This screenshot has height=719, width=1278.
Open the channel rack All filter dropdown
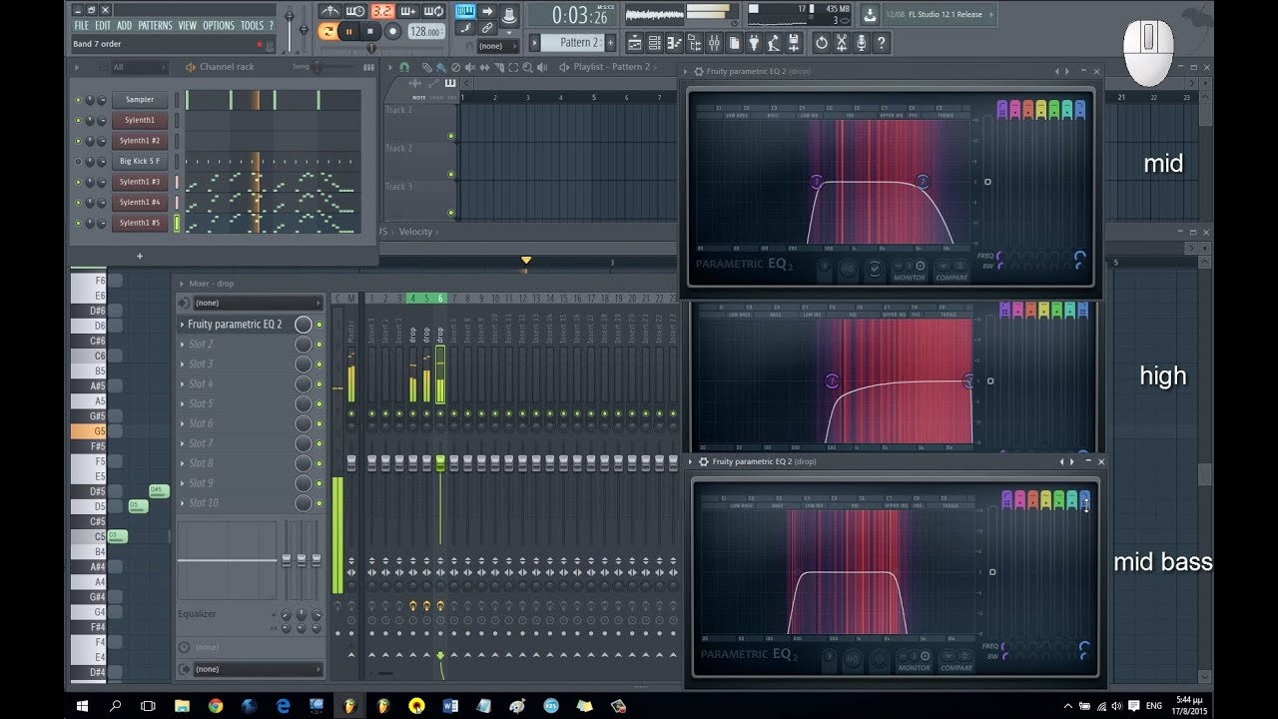click(x=138, y=67)
